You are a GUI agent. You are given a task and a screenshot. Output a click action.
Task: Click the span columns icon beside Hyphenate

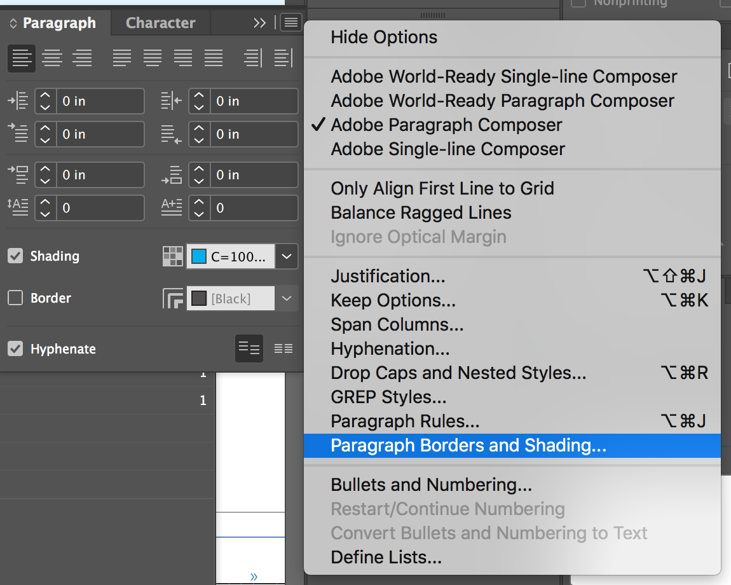(x=284, y=348)
